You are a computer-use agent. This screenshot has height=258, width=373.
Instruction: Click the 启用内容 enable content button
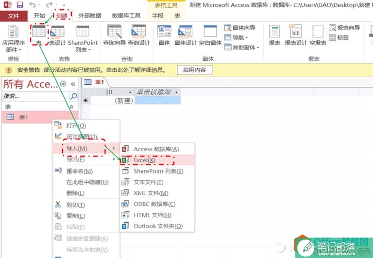click(195, 70)
